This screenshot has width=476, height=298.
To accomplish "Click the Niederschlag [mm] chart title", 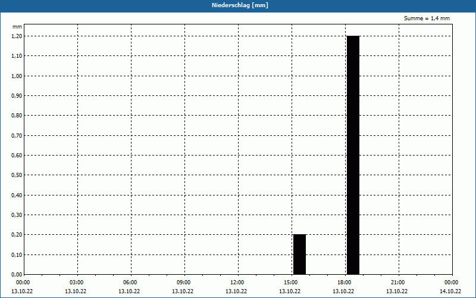I will 240,5.
